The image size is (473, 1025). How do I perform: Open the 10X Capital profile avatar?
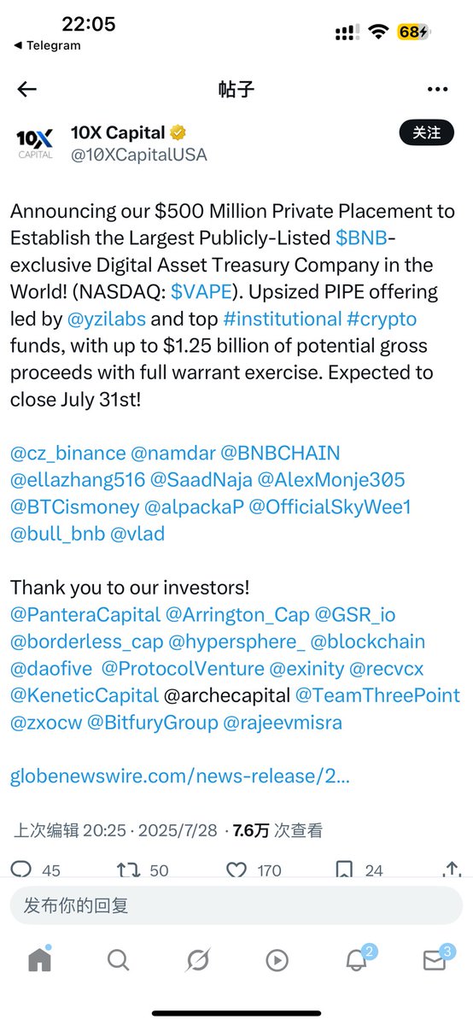(x=35, y=143)
